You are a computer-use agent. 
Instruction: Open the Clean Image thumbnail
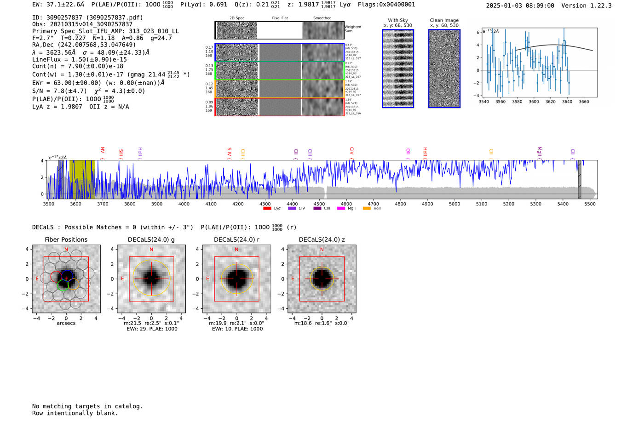444,68
